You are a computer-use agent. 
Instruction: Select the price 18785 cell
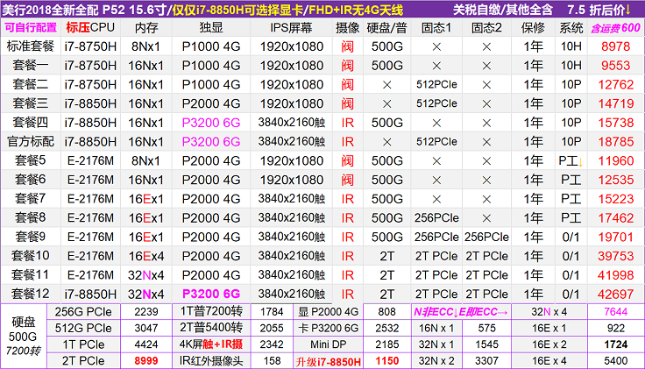point(614,141)
